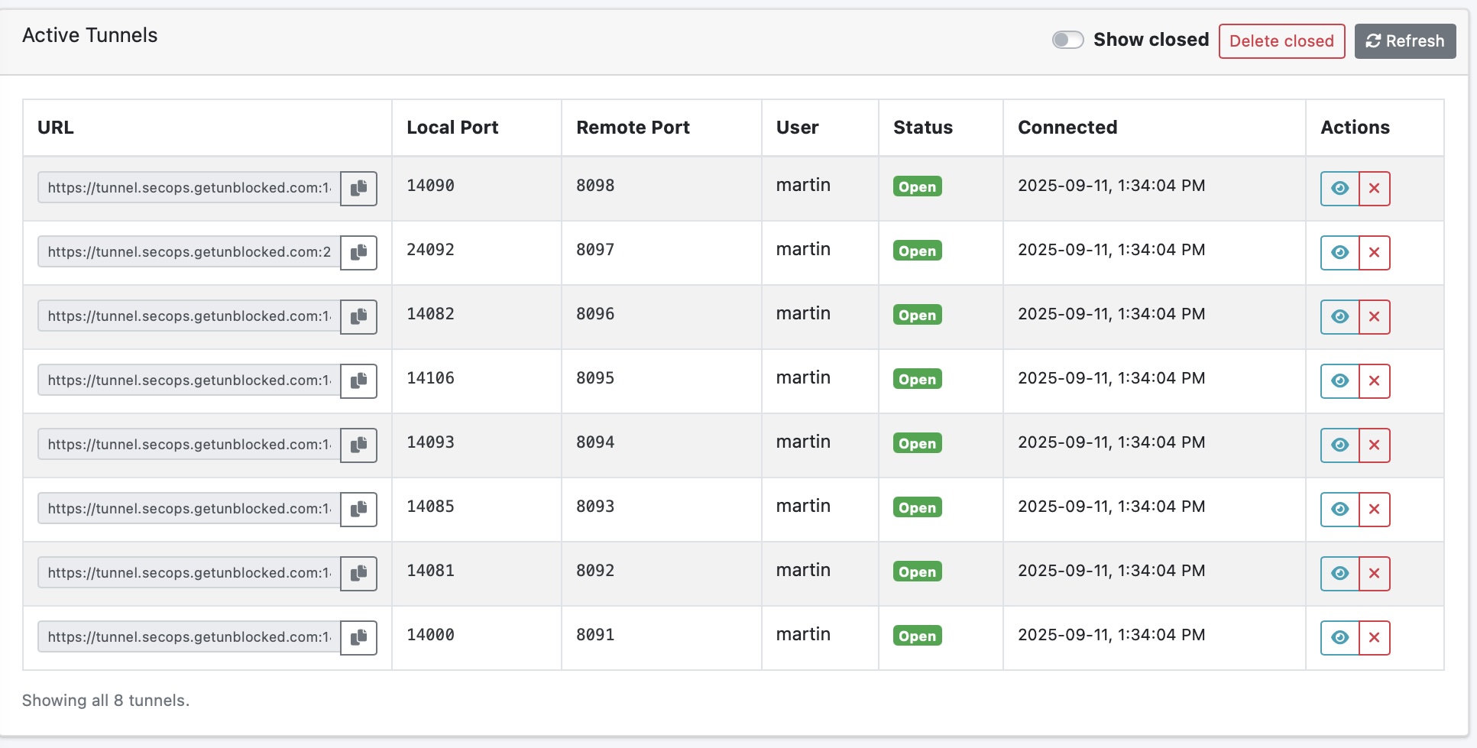Close the tunnel with remote port 8095
Screen dimensions: 1477x748
pyautogui.click(x=1375, y=380)
